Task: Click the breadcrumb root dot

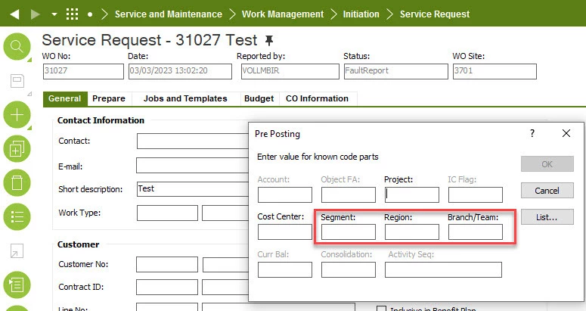Action: point(90,14)
